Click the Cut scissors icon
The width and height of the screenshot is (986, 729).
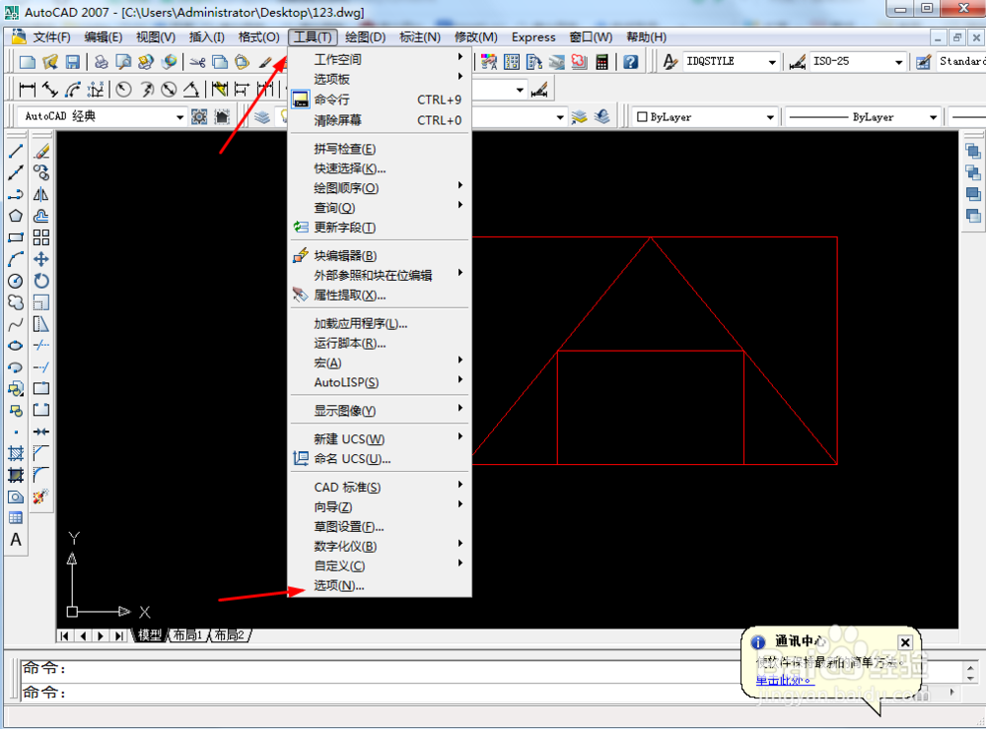point(197,62)
